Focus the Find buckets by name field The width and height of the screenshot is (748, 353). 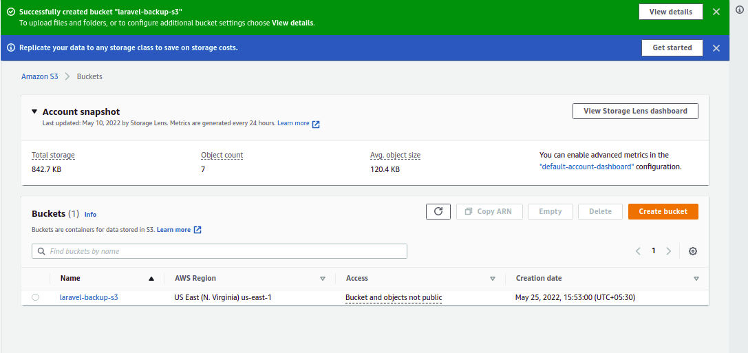(x=220, y=251)
